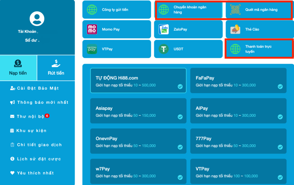
Task: Choose the Công ty gửi tiền payment button
Action: coord(117,10)
